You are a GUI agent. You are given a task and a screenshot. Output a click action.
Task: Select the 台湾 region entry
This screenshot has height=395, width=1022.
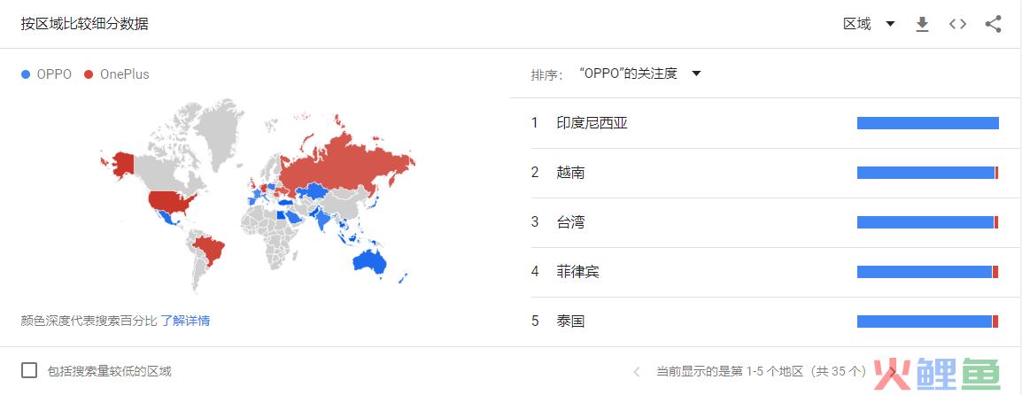(x=764, y=222)
